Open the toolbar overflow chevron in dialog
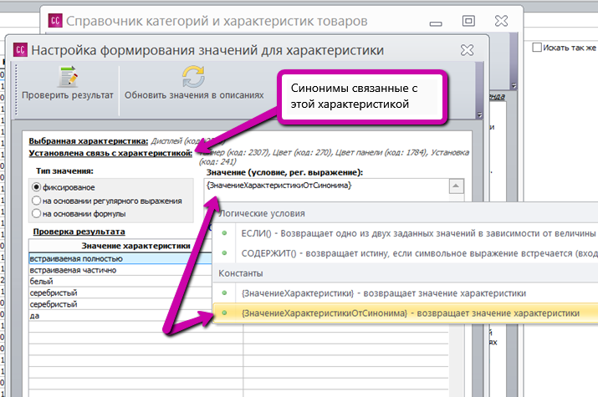The width and height of the screenshot is (598, 397). coord(480,115)
